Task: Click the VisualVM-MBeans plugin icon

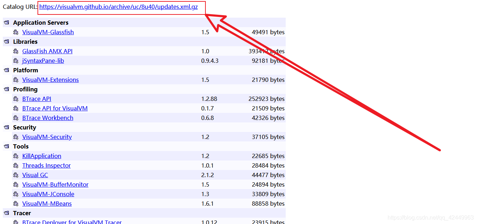Action: coord(16,204)
